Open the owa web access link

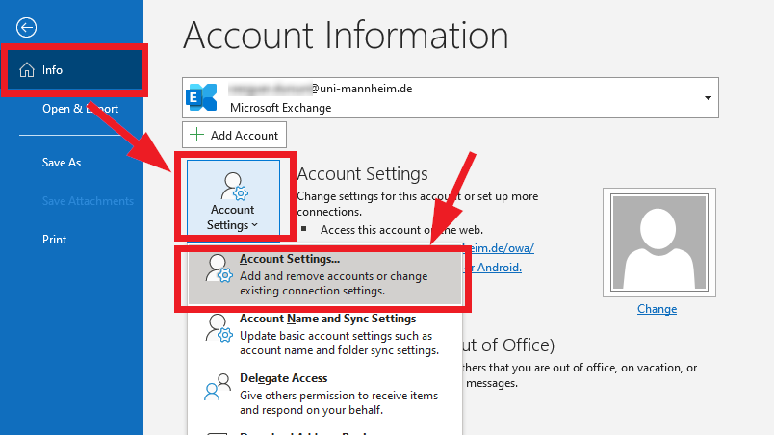coord(499,248)
